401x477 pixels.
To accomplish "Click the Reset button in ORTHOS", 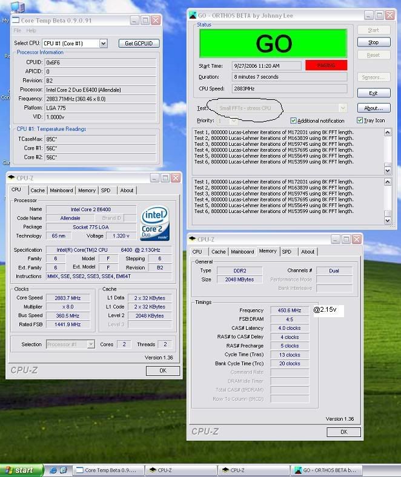I will (x=374, y=55).
